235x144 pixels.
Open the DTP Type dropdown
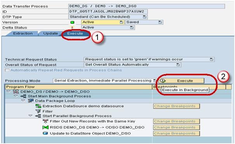(x=144, y=17)
